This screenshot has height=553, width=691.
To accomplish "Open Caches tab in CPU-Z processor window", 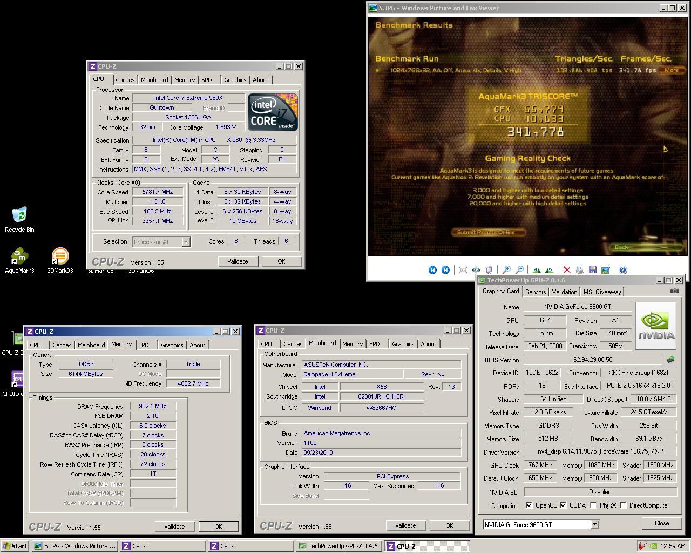I will pos(125,80).
